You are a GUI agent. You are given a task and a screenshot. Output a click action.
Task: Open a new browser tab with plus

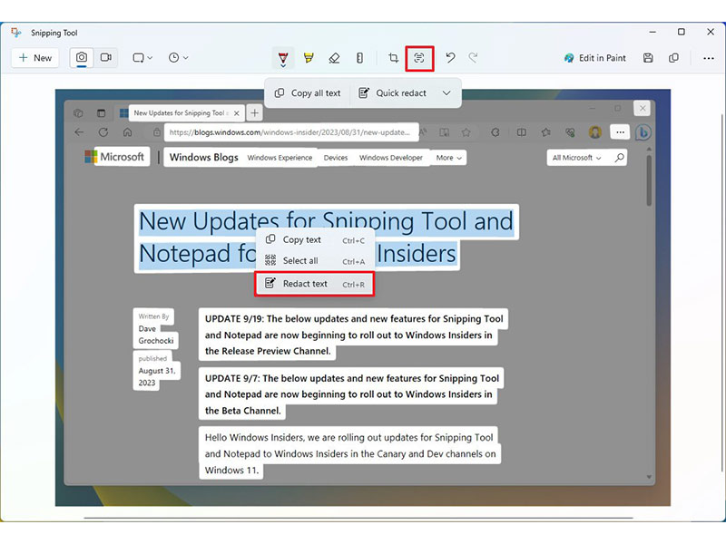(255, 112)
